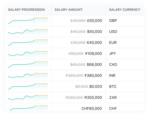Viewport: 149px width, 116px height.
Task: Click the CHF60,000 salary amount
Action: pos(92,109)
